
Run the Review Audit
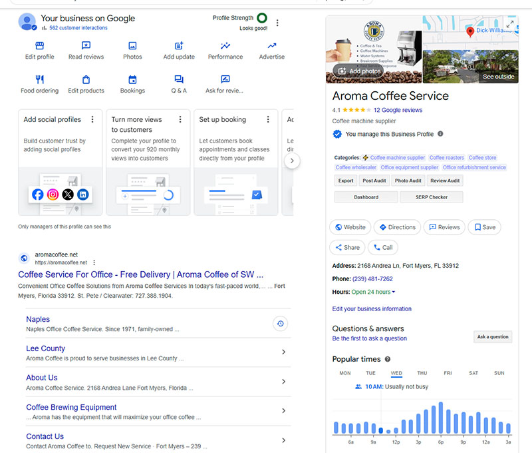(x=445, y=181)
